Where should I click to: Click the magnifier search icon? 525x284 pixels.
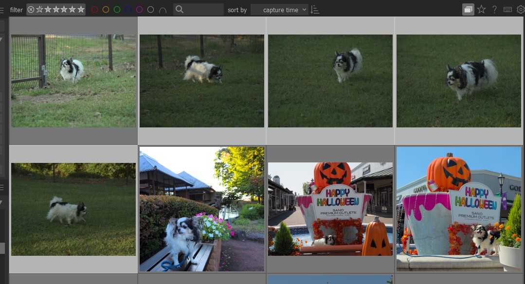click(x=180, y=9)
